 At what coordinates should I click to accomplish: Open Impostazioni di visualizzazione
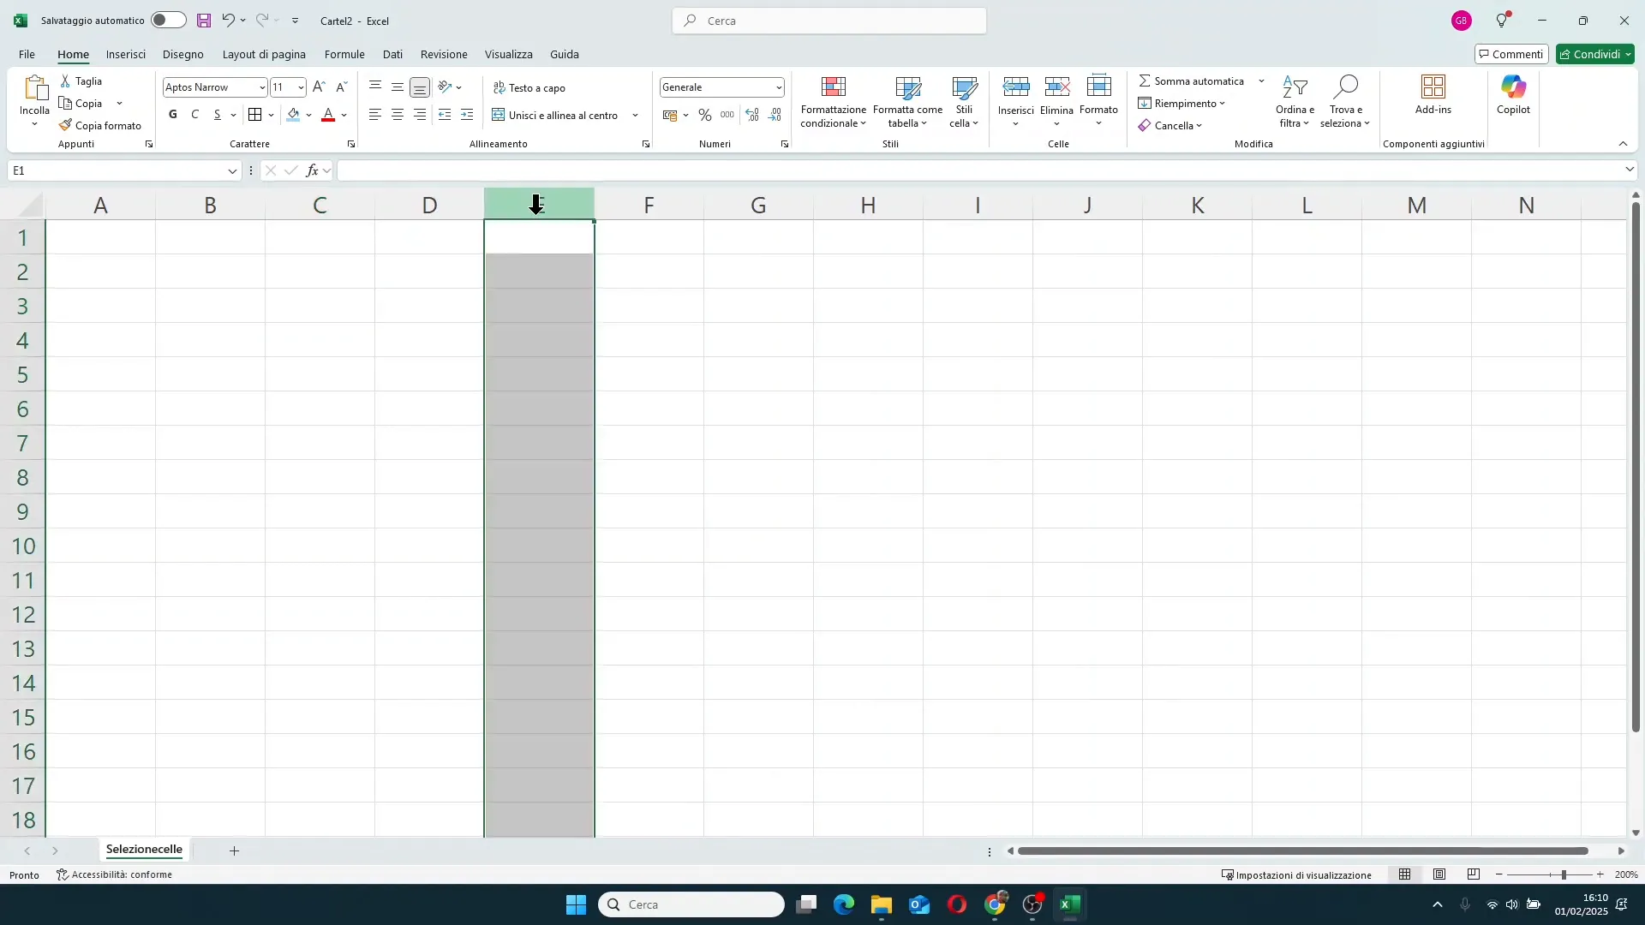1296,875
